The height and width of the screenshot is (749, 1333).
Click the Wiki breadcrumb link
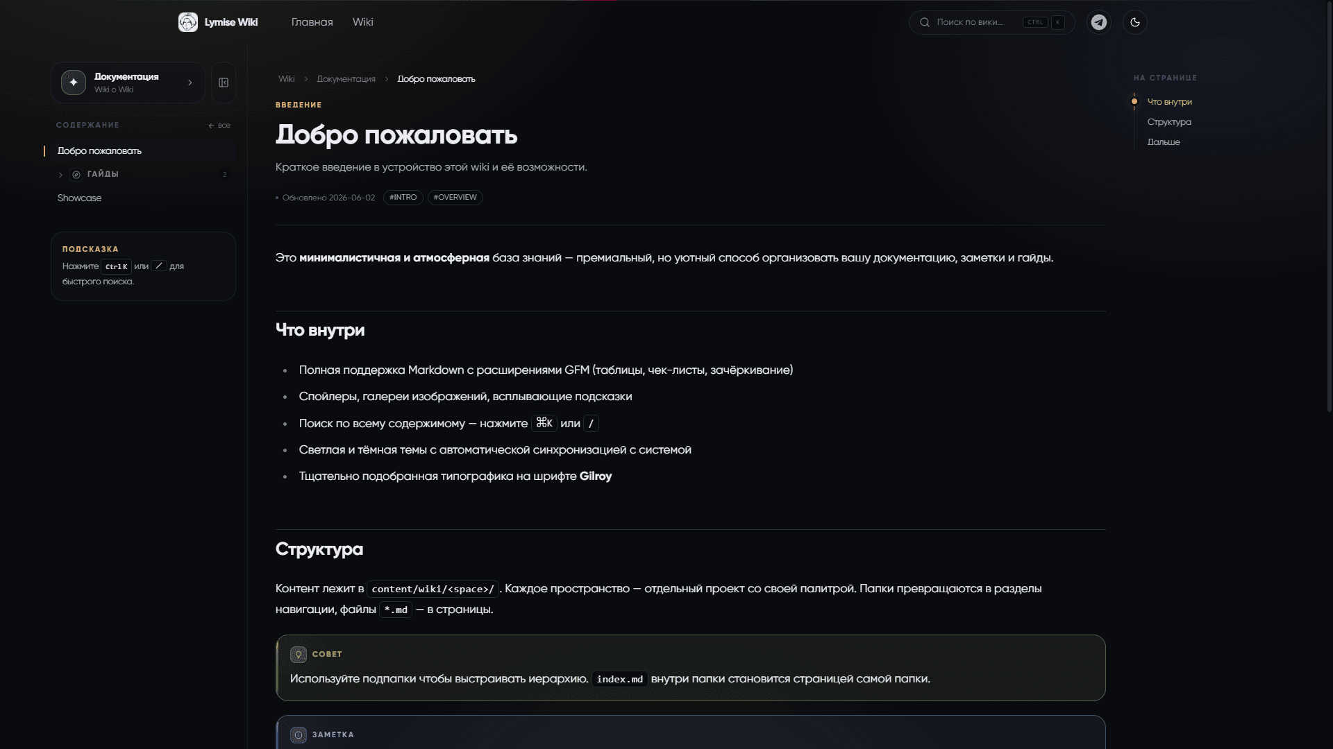tap(286, 79)
